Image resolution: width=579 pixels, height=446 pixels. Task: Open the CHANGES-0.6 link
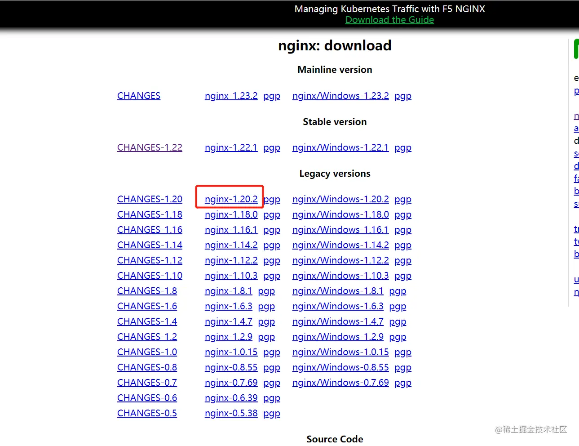pos(147,398)
